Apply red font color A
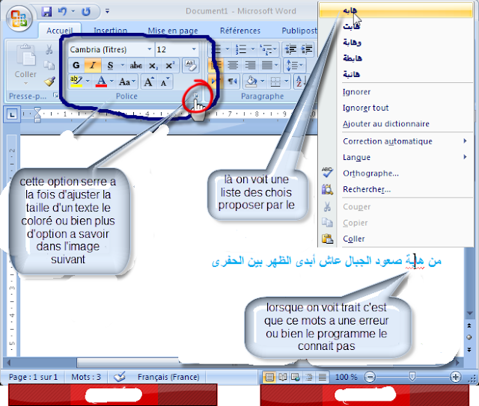The height and width of the screenshot is (406, 479). [x=101, y=81]
